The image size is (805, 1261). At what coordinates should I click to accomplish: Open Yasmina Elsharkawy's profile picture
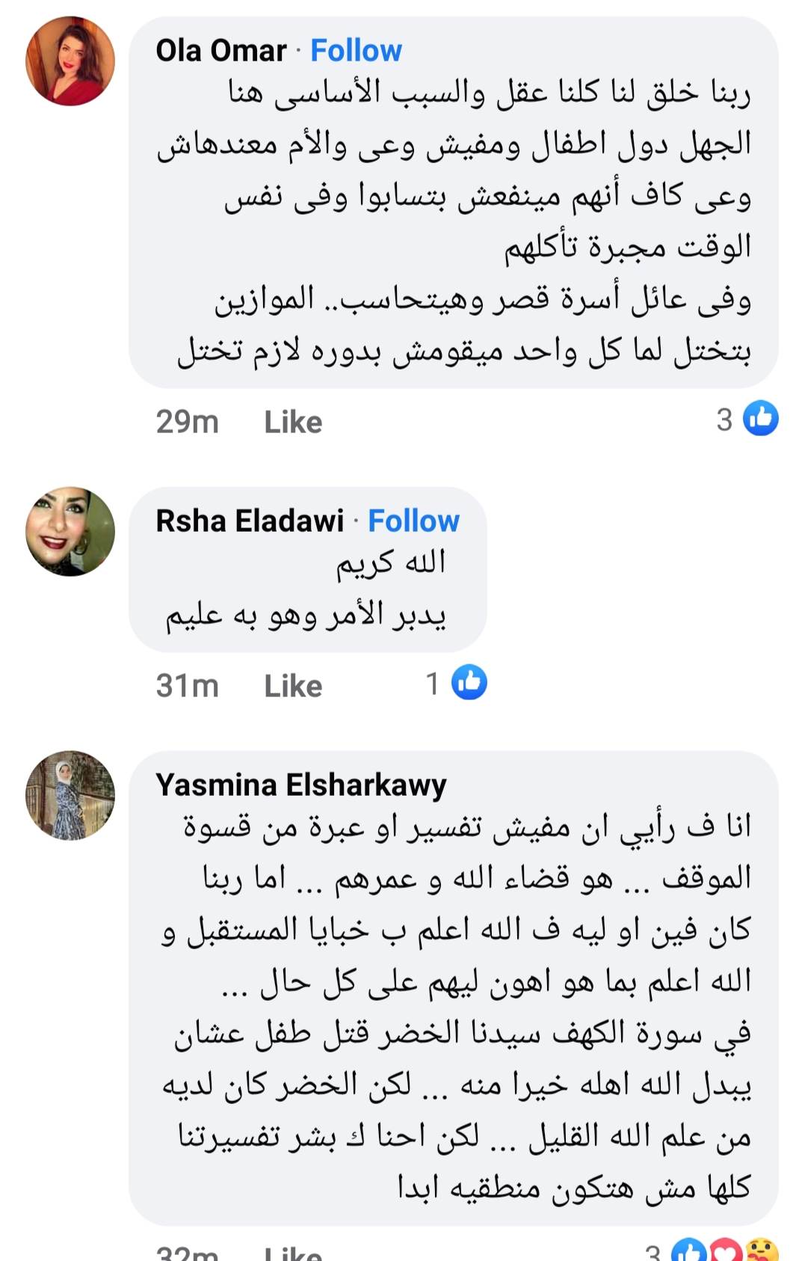[x=70, y=795]
